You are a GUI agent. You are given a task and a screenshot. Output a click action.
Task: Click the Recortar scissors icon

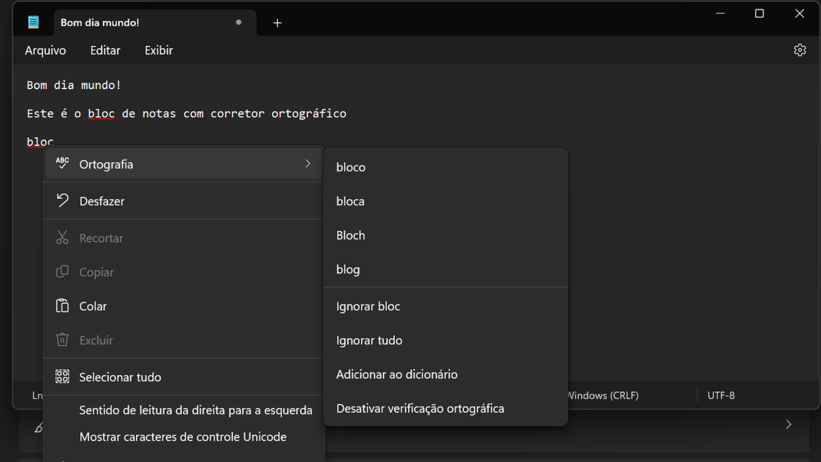(62, 238)
